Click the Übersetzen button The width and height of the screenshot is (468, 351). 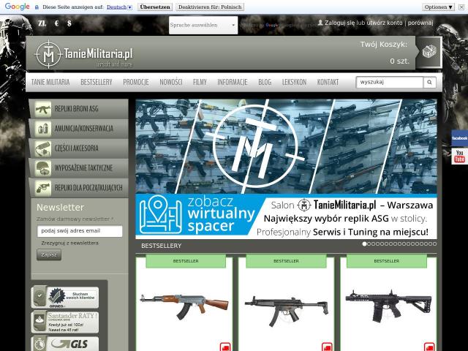[x=155, y=7]
